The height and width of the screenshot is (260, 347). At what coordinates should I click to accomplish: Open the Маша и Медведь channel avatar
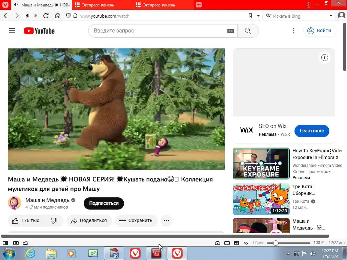coord(15,203)
